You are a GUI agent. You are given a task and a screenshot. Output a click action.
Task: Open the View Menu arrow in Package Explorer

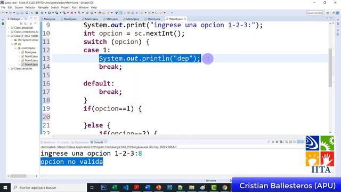[35, 23]
